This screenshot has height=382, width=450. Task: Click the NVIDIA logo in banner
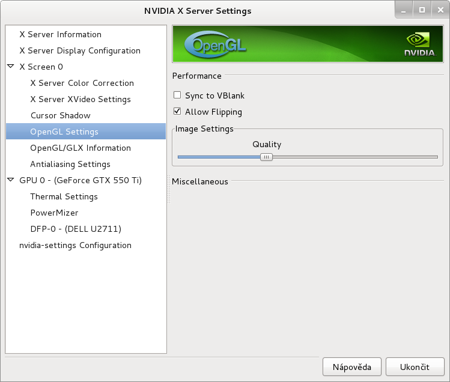(x=419, y=44)
